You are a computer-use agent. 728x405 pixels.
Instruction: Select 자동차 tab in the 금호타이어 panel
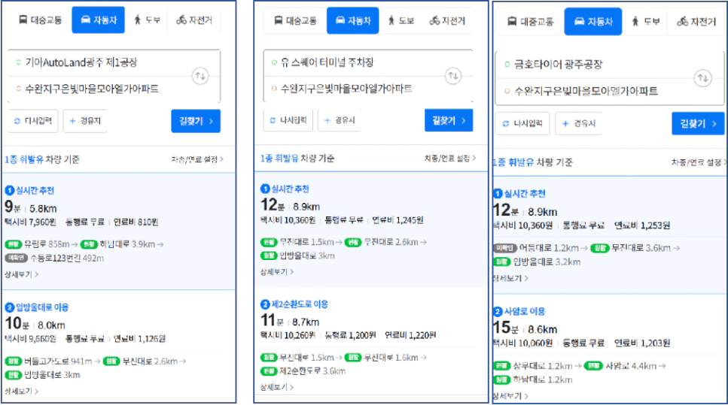coord(593,22)
